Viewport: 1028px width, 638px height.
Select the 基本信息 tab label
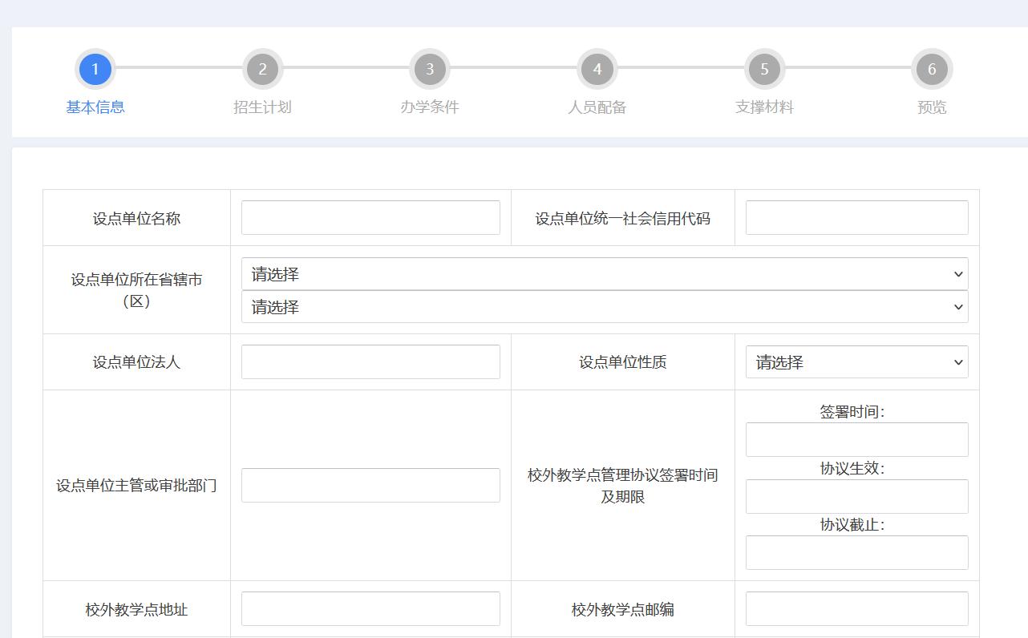(95, 106)
